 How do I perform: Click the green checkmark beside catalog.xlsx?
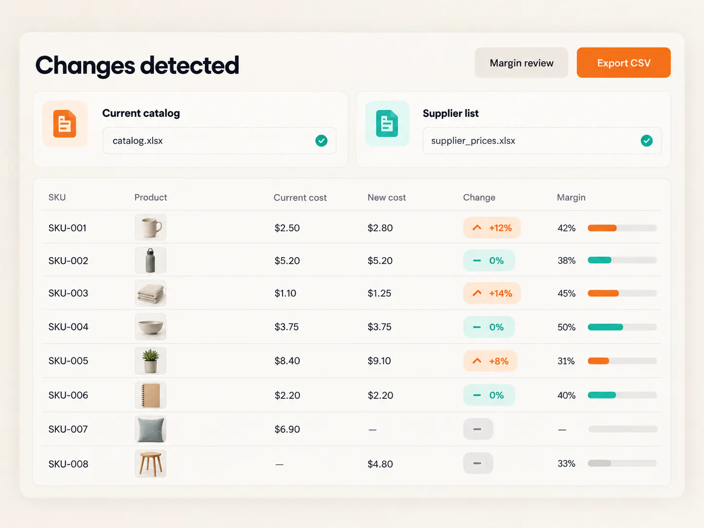[321, 141]
